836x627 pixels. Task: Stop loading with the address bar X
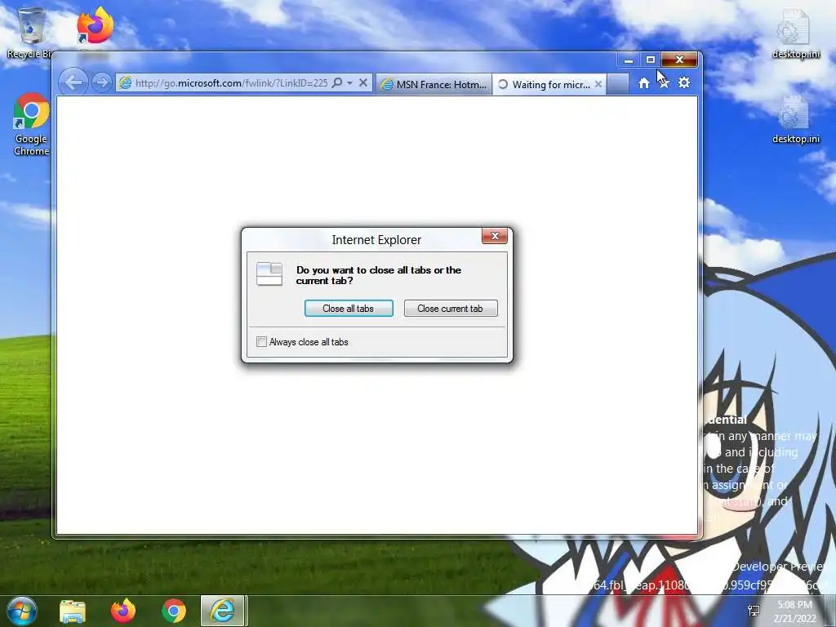coord(363,82)
